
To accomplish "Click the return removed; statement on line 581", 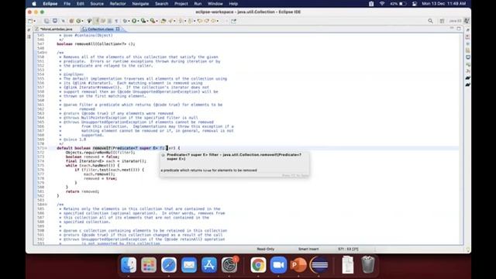I will click(x=82, y=191).
